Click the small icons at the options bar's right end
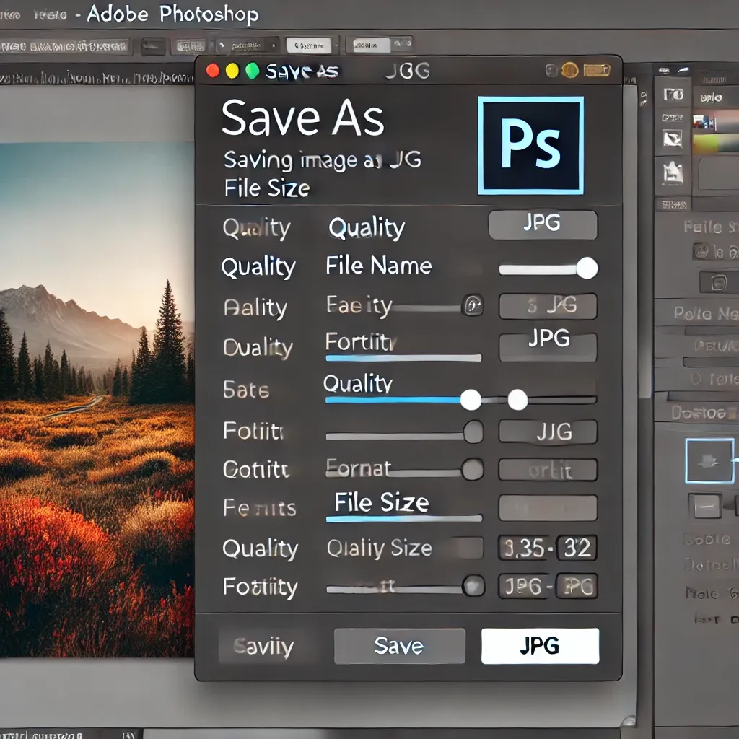Screen dimensions: 739x739 (x=402, y=43)
